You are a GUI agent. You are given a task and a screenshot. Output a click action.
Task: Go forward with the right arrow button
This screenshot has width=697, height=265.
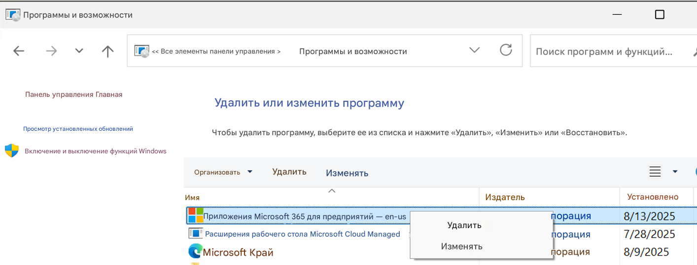point(51,51)
